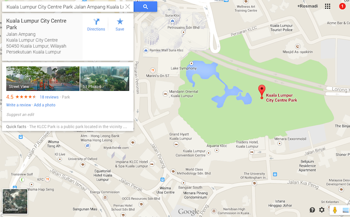Click in the search input field
This screenshot has height=217, width=350.
(x=65, y=7)
